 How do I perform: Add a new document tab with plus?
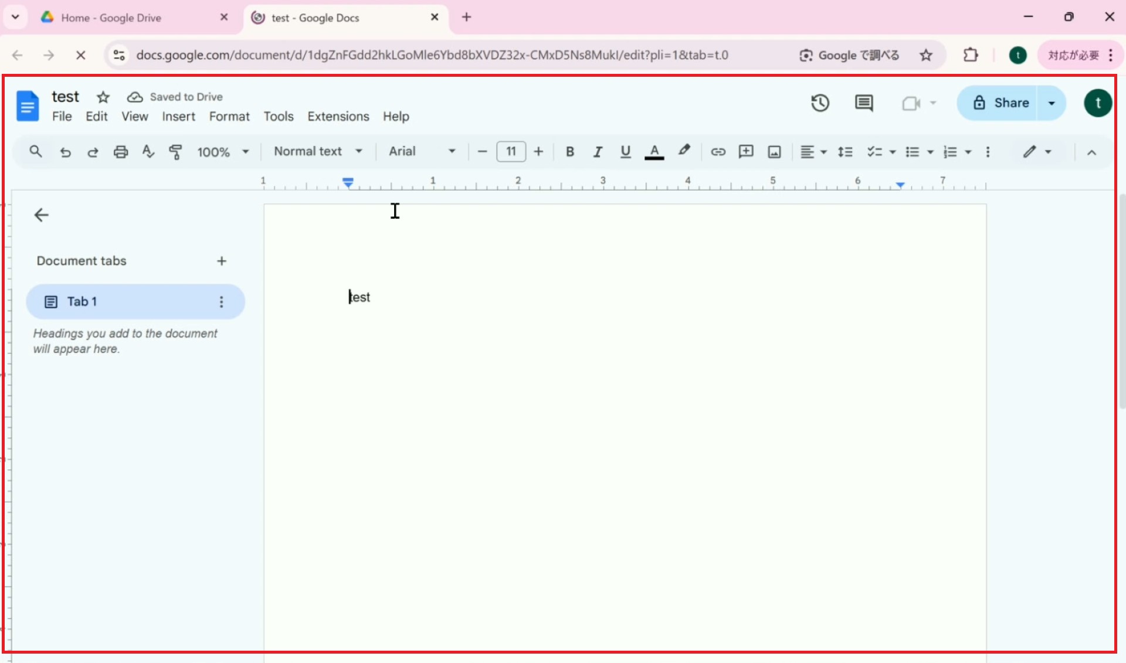click(x=221, y=261)
